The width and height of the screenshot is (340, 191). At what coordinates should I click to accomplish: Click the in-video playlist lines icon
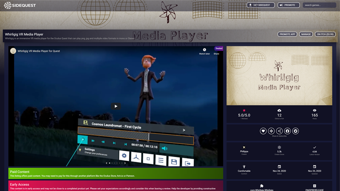pyautogui.click(x=161, y=160)
